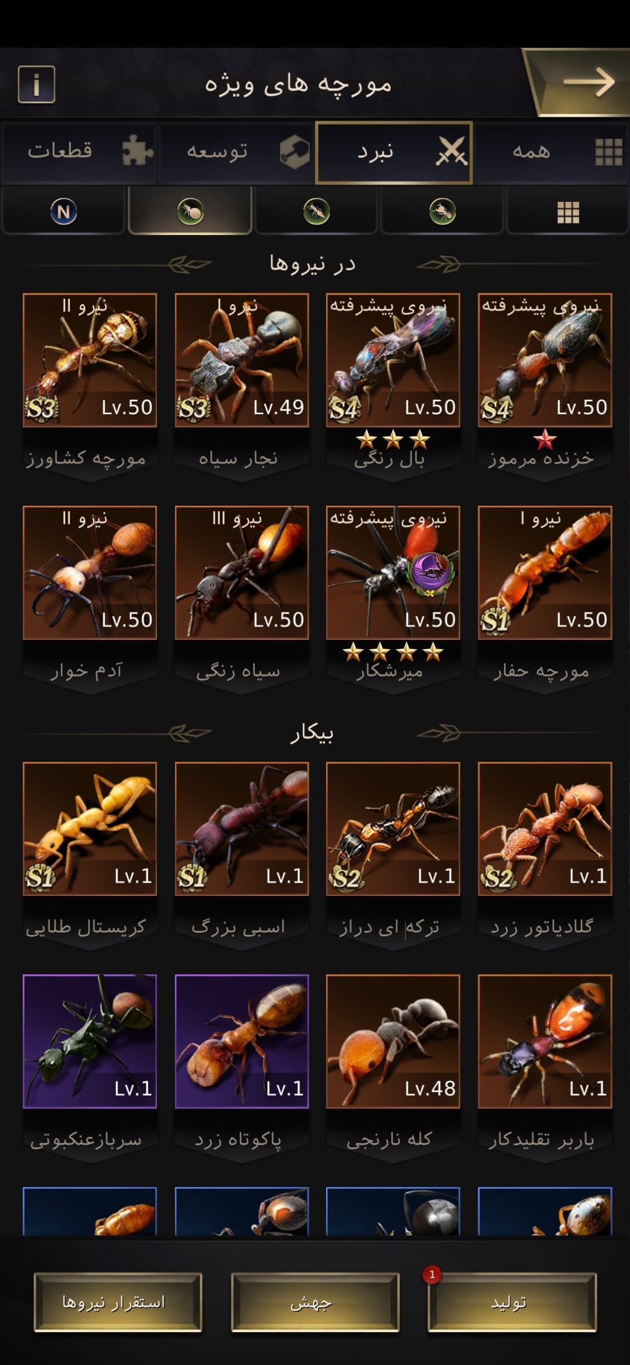Choose the grid all-types filter in second row
This screenshot has height=1365, width=630.
(568, 212)
